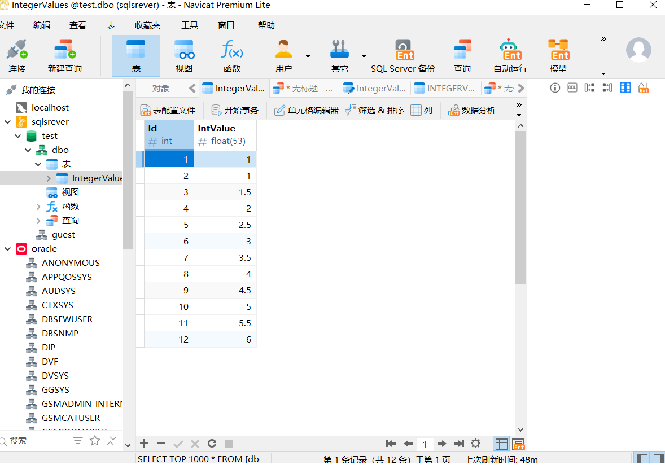The height and width of the screenshot is (465, 665).
Task: Click the page number input field
Action: [x=425, y=444]
